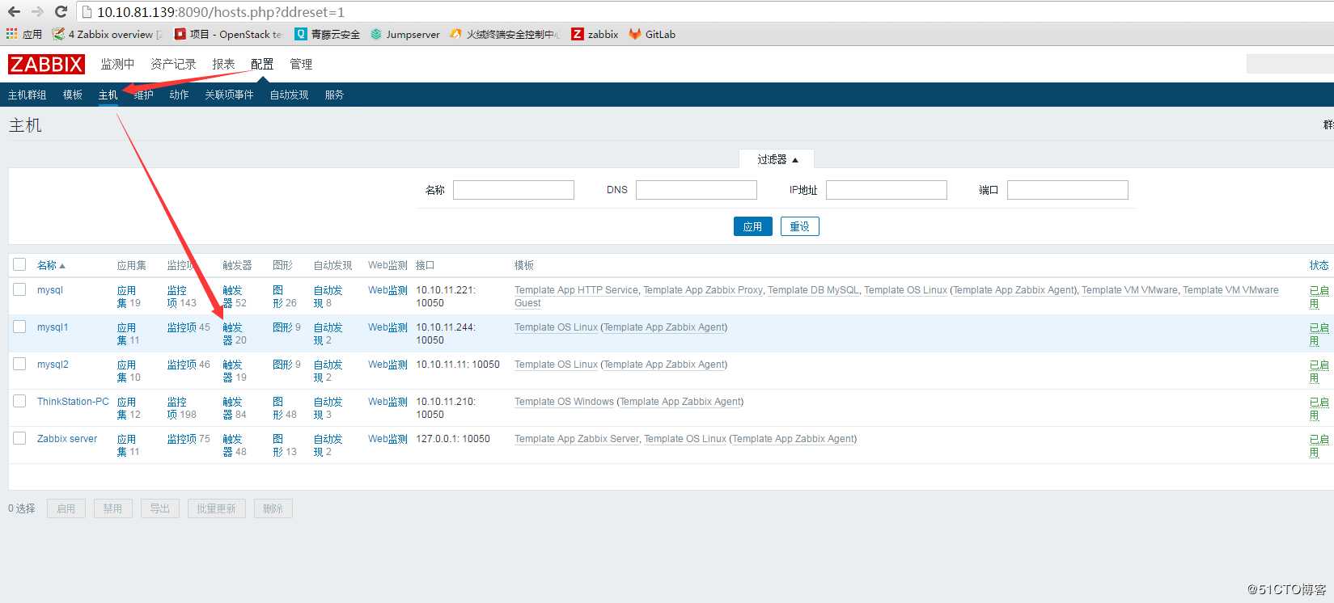Collapse the 过滤器 filter panel
The height and width of the screenshot is (603, 1334).
click(777, 159)
